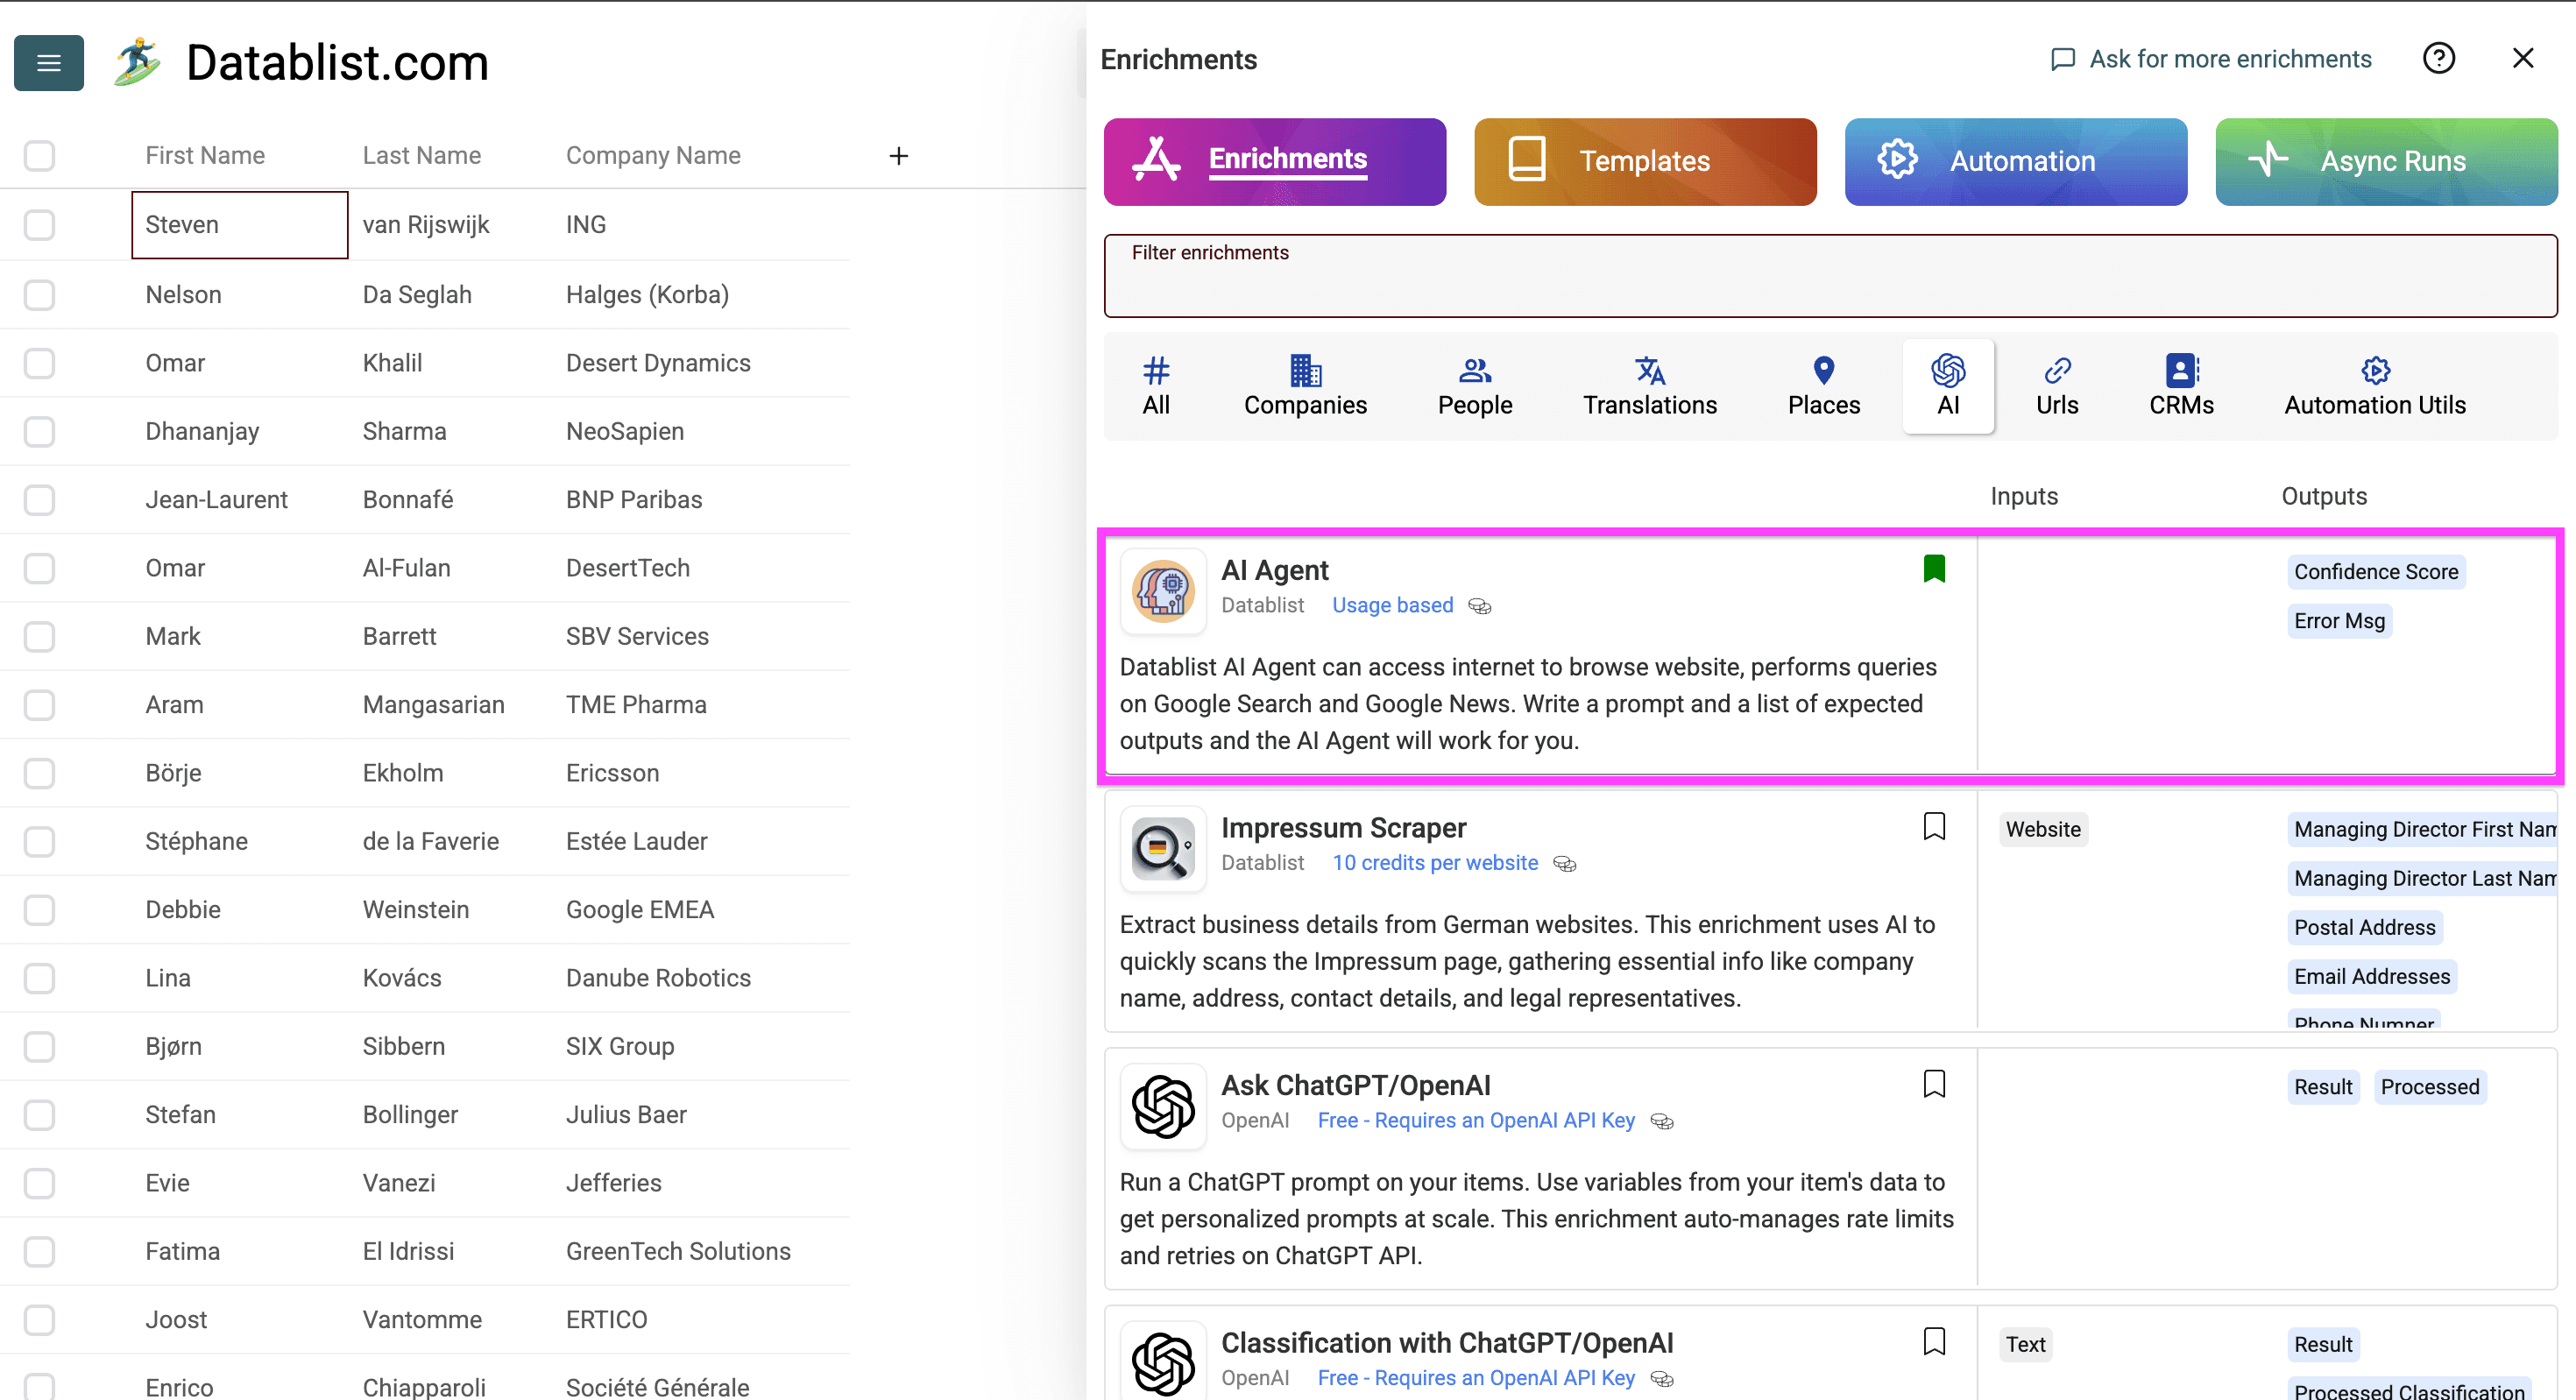Select the Urls enrichment category
2576x1400 pixels.
tap(2057, 371)
